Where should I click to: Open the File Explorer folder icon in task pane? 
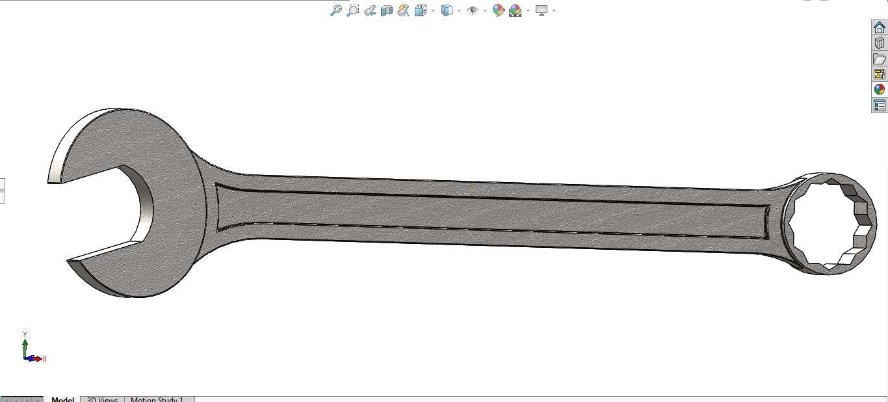pyautogui.click(x=880, y=59)
